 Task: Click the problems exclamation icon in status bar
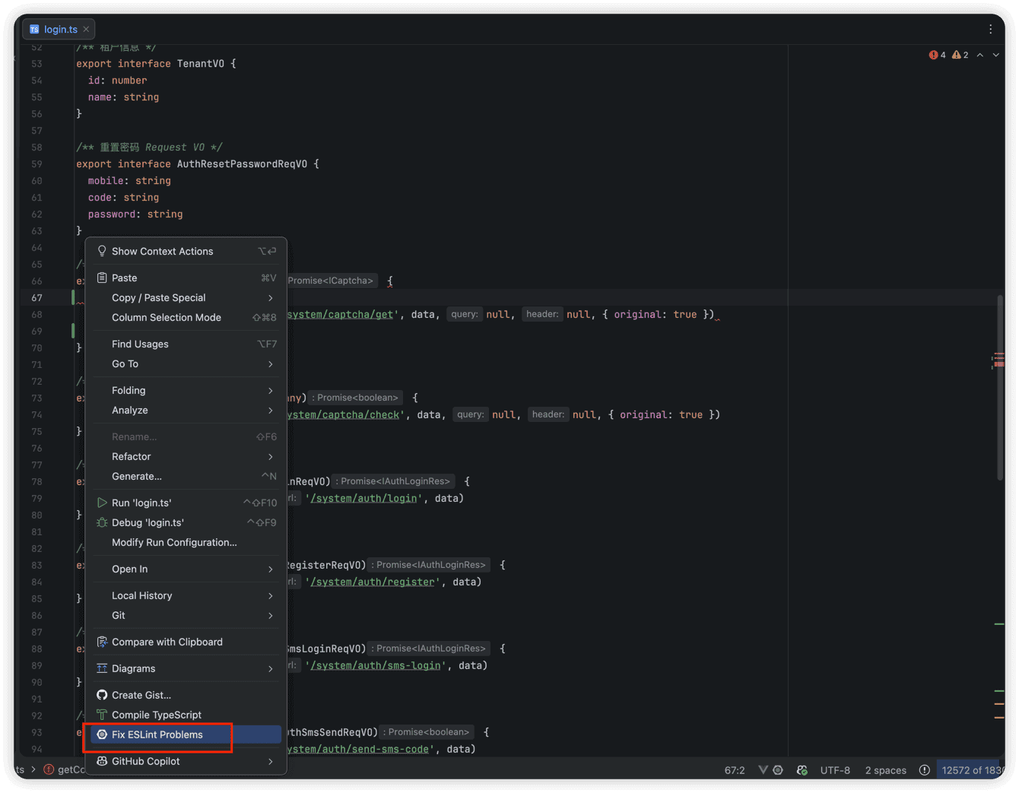tap(925, 770)
